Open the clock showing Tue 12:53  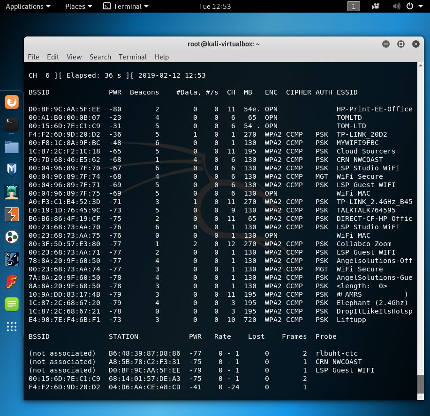pos(215,6)
